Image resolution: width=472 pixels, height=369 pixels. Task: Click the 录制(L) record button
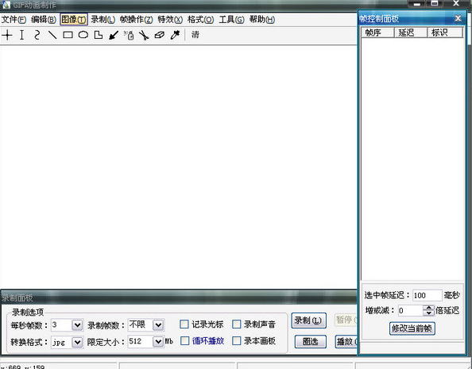[308, 320]
